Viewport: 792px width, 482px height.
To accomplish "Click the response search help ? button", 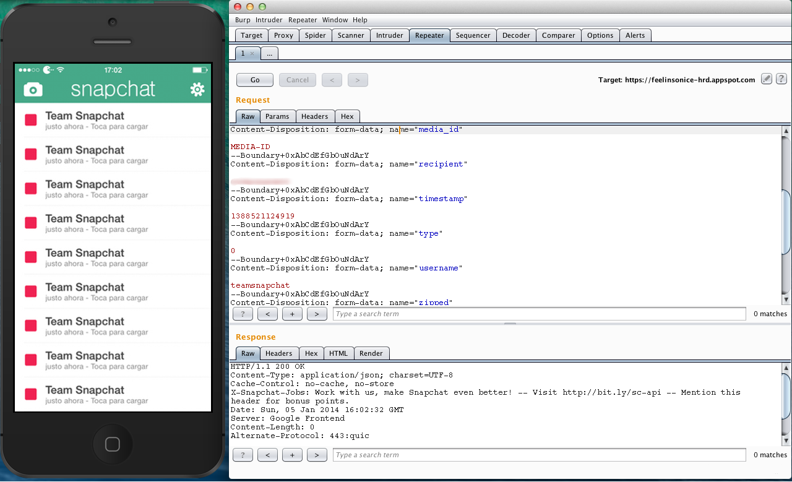I will click(x=243, y=455).
